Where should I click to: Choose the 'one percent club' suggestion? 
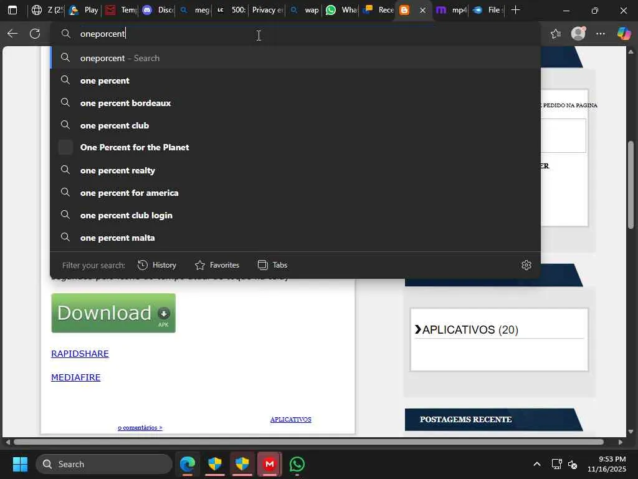pos(295,125)
